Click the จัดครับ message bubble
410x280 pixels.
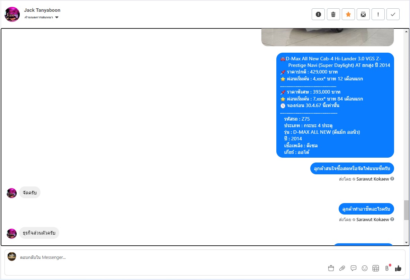[29, 193]
